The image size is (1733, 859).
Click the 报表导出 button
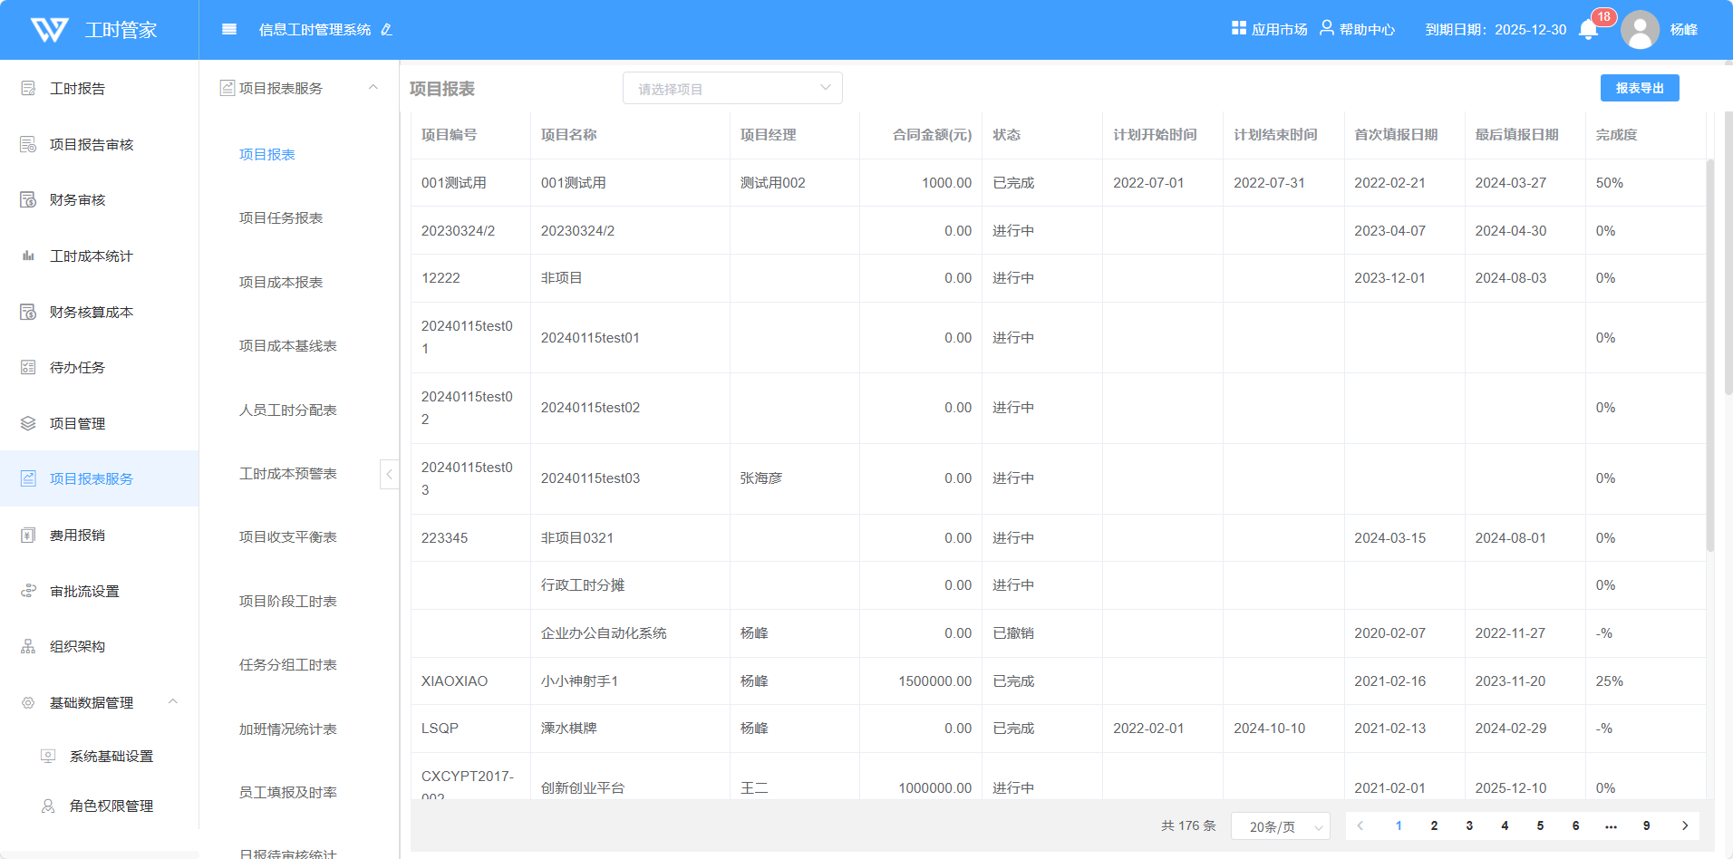tap(1639, 88)
